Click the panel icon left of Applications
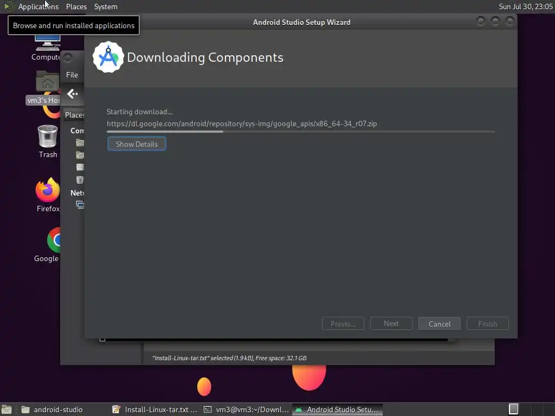The height and width of the screenshot is (416, 555). pyautogui.click(x=9, y=6)
